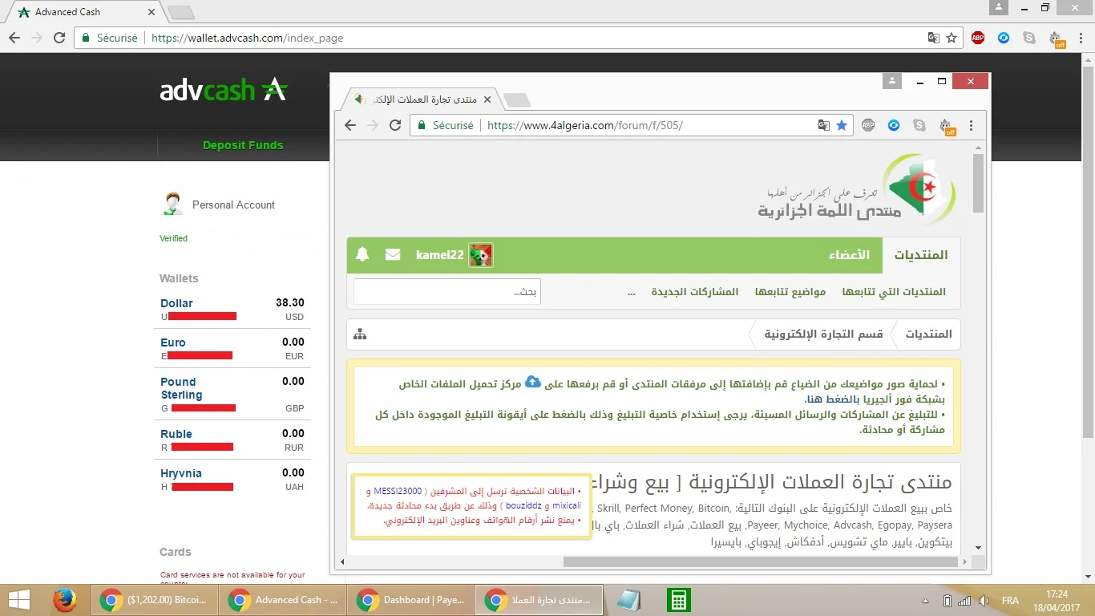Click the notifications bell icon in forum header
The height and width of the screenshot is (616, 1095).
pyautogui.click(x=362, y=255)
